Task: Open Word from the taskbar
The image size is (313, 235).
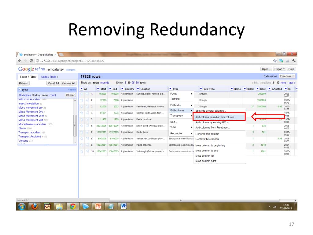Action: [124, 206]
